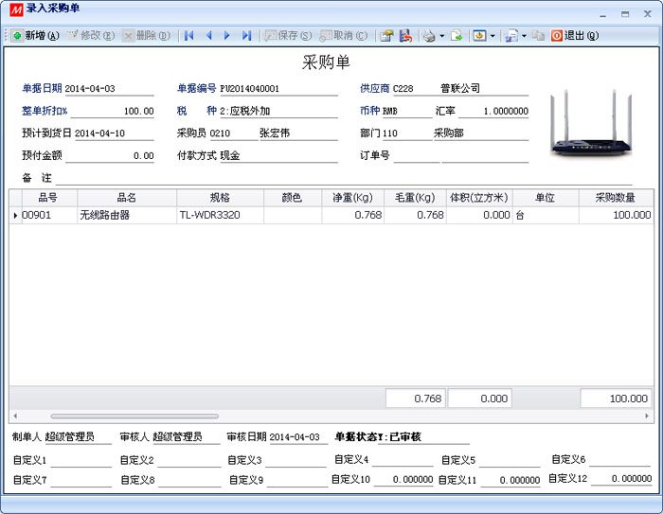The image size is (663, 514).
Task: Click the 删除 (D) delete button
Action: coord(146,36)
